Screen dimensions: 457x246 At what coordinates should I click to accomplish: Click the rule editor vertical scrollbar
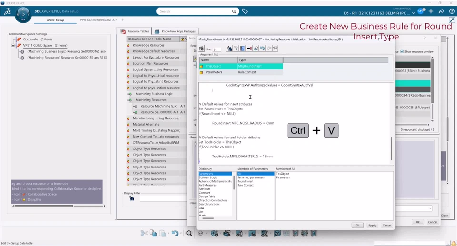(391, 148)
